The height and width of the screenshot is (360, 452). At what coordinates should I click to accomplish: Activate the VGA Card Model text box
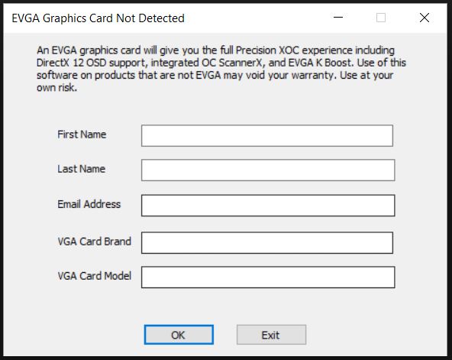coord(268,277)
